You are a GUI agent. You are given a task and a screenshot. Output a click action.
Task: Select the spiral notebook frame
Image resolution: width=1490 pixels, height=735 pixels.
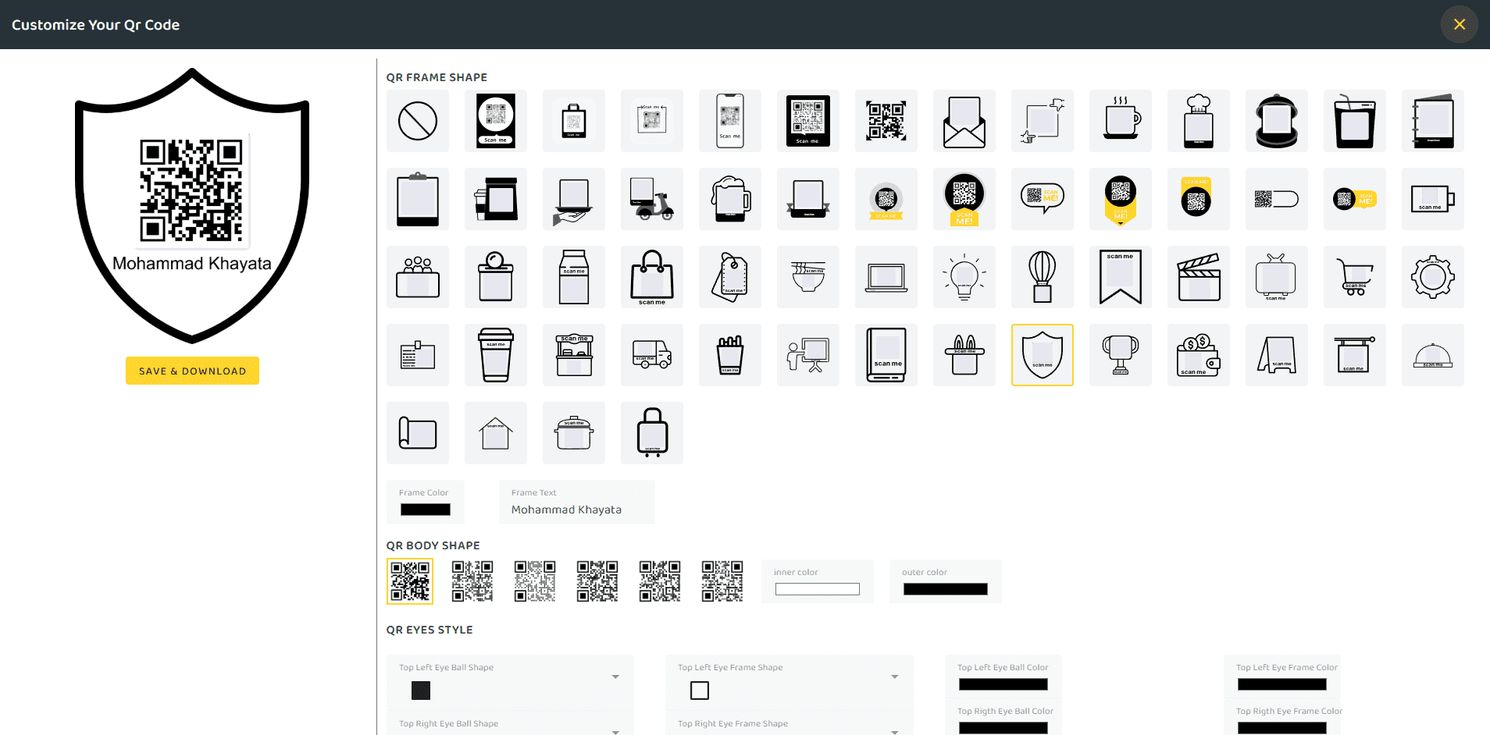point(1433,121)
